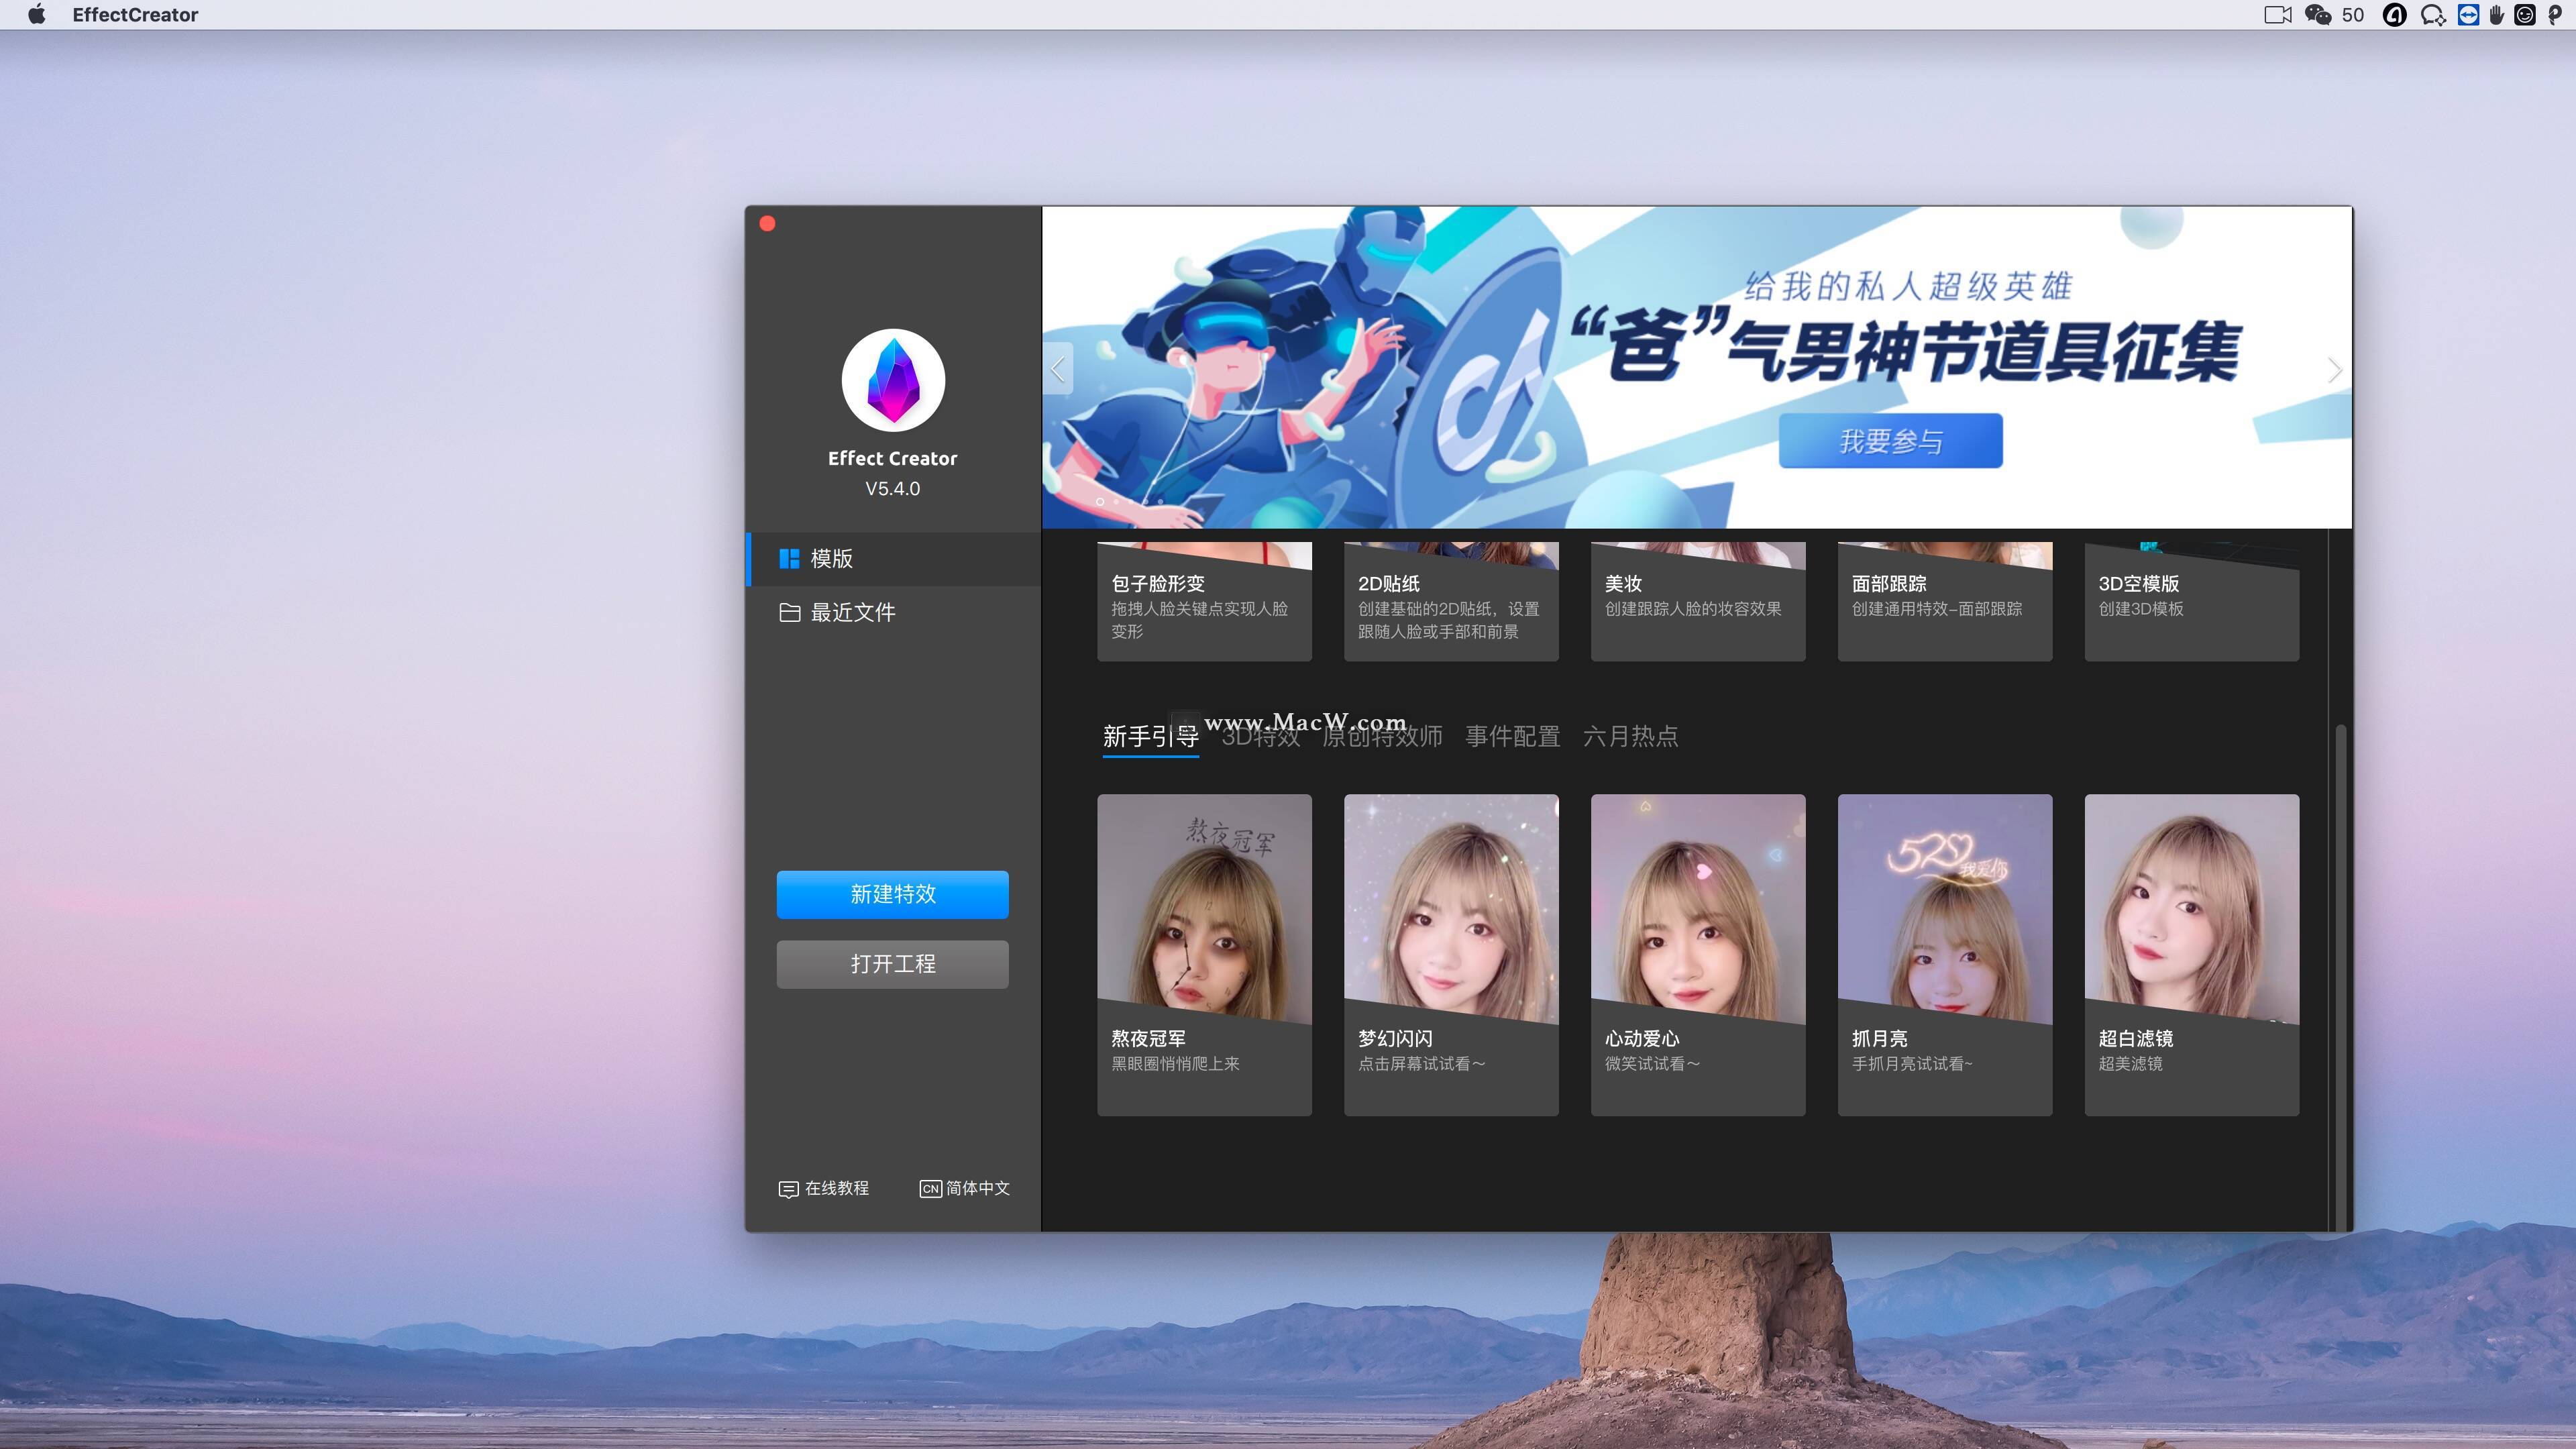Switch to the 原创特效师 tab
2576x1449 pixels.
1382,737
